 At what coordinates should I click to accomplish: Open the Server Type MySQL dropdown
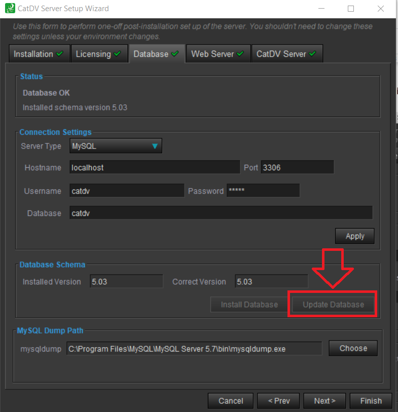pyautogui.click(x=116, y=146)
